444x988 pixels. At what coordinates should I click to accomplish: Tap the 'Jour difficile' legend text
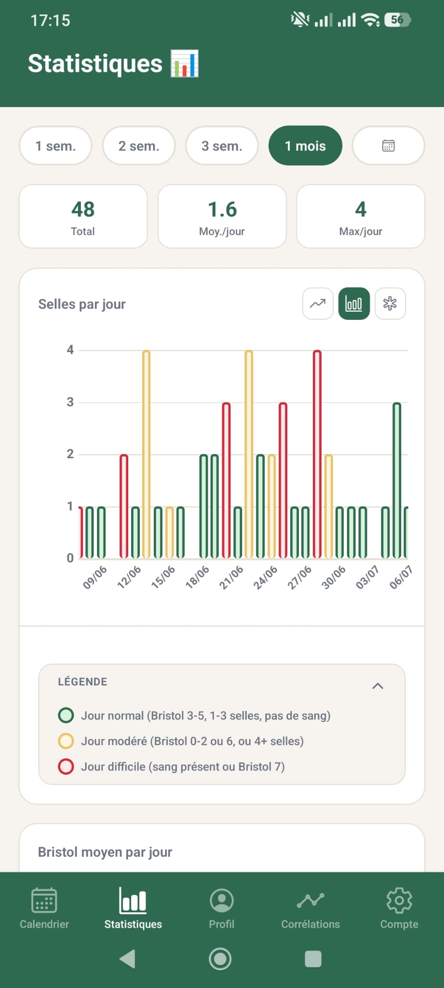click(183, 767)
